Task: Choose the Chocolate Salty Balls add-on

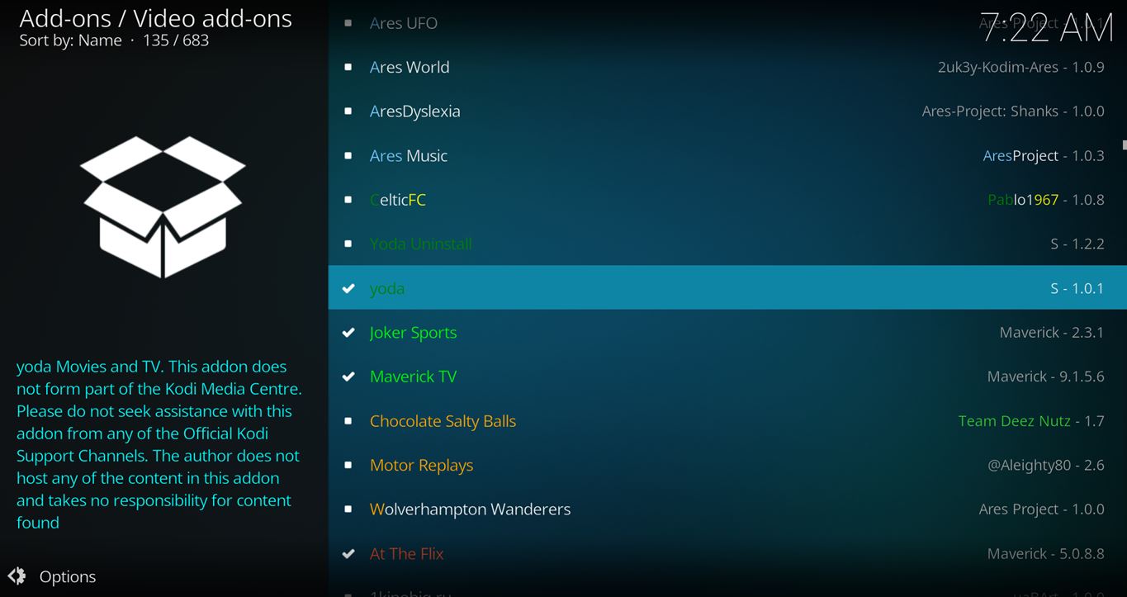Action: point(443,421)
